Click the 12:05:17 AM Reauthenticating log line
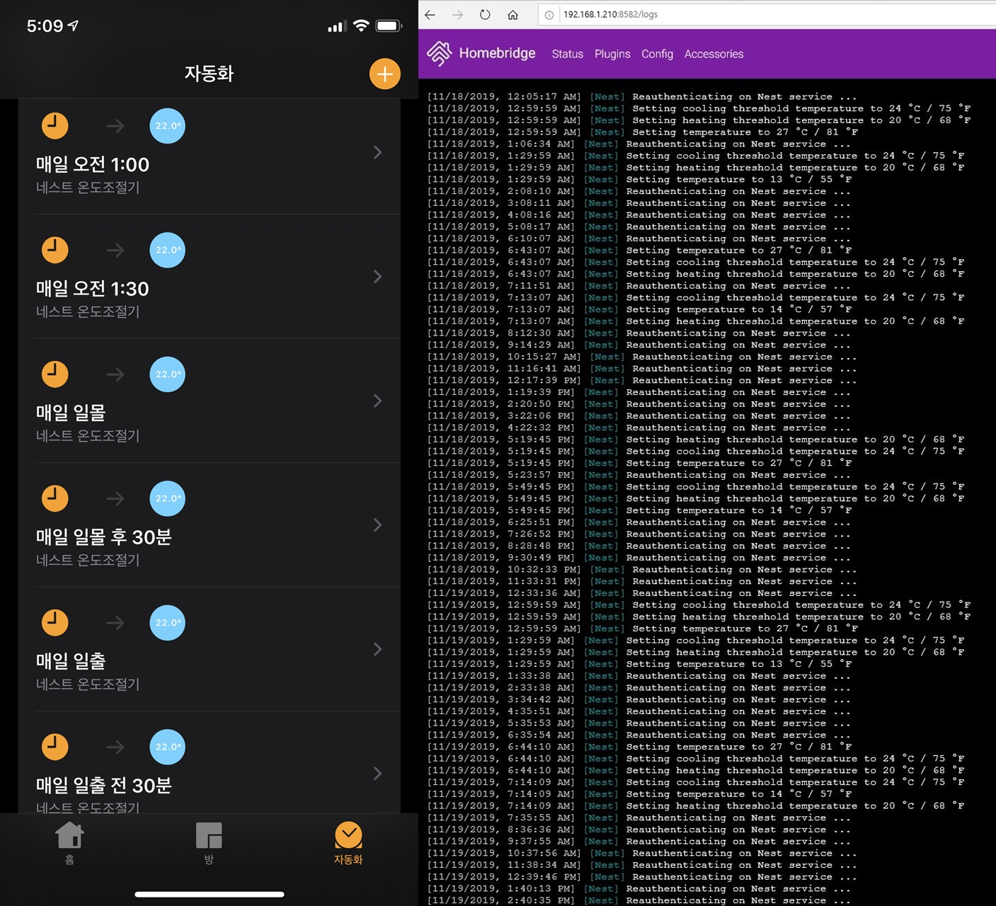 (x=642, y=96)
